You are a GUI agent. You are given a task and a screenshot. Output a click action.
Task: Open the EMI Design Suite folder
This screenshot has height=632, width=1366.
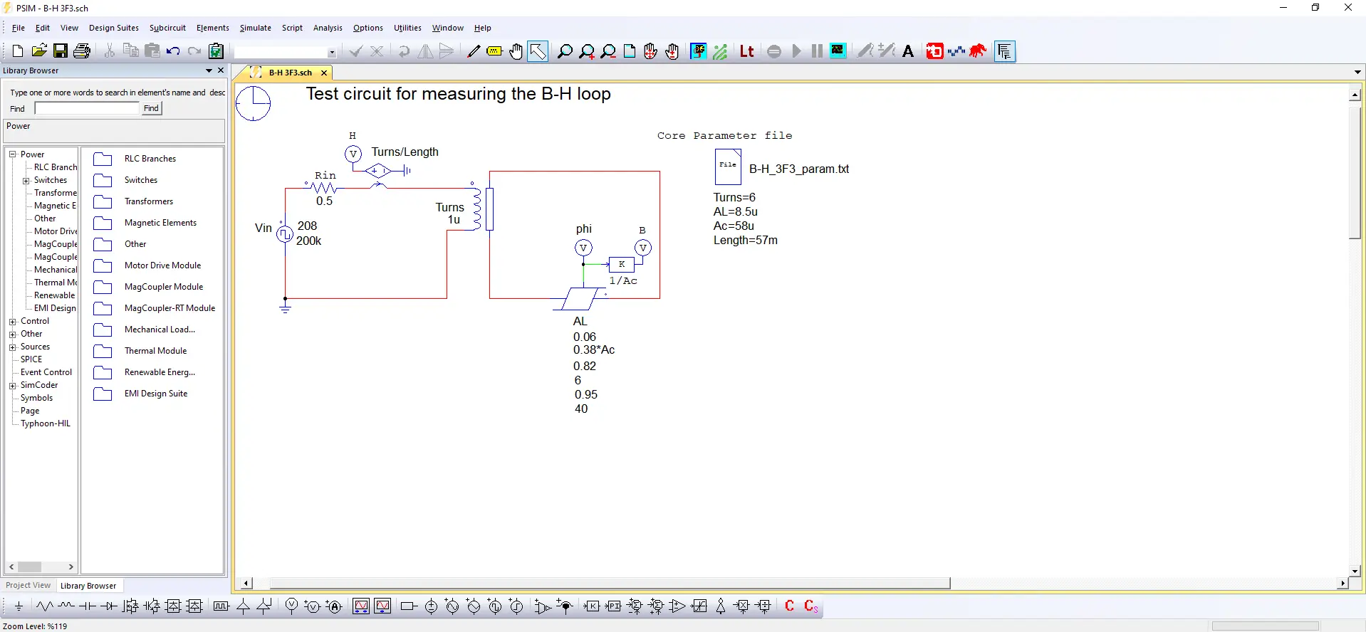click(156, 394)
